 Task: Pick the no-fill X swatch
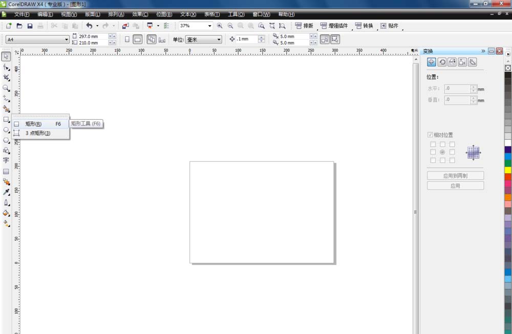coord(508,68)
